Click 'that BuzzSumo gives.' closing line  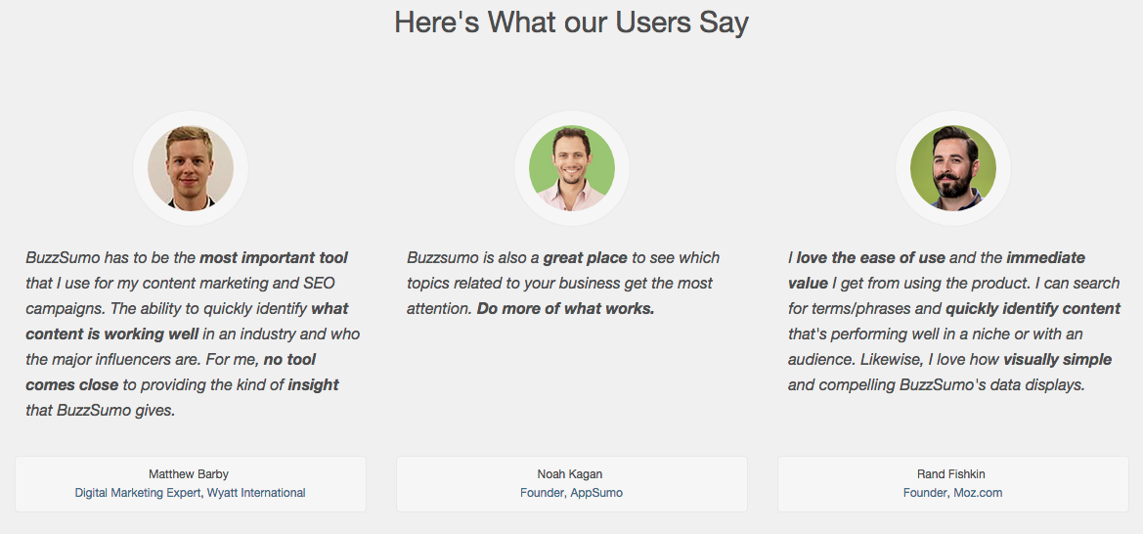click(101, 411)
